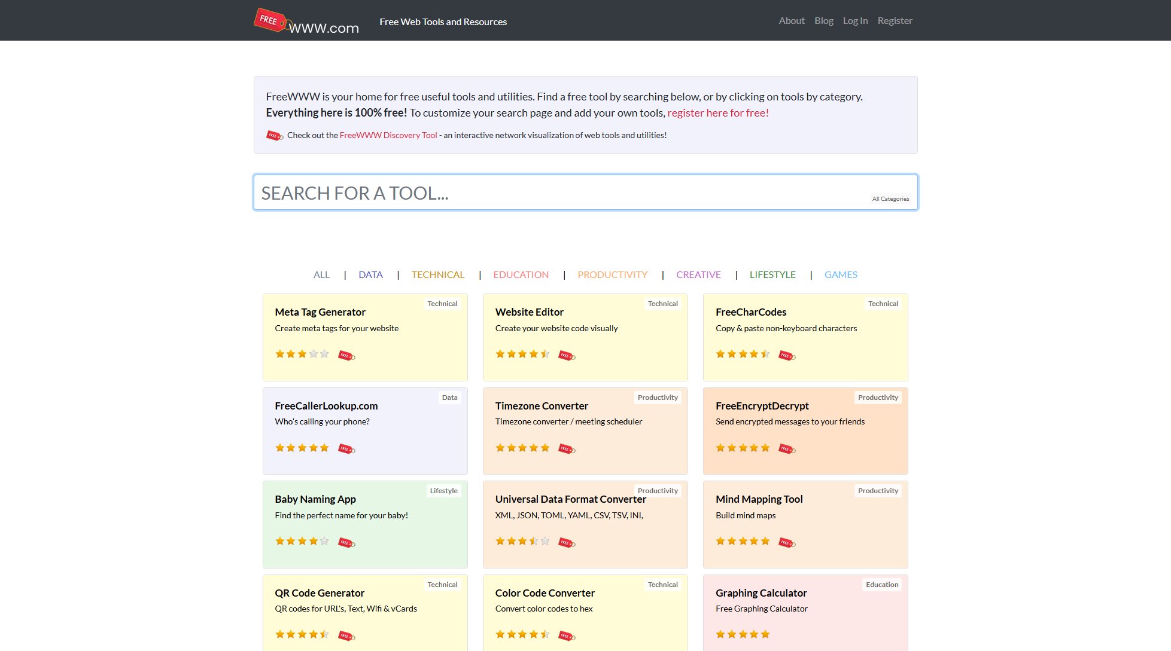Filter tools by the EDUCATION category
Viewport: 1171px width, 651px height.
[521, 274]
